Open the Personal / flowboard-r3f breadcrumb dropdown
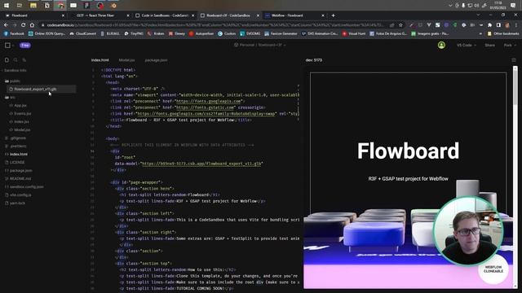Viewport: 522px width, 293px height. (x=260, y=45)
